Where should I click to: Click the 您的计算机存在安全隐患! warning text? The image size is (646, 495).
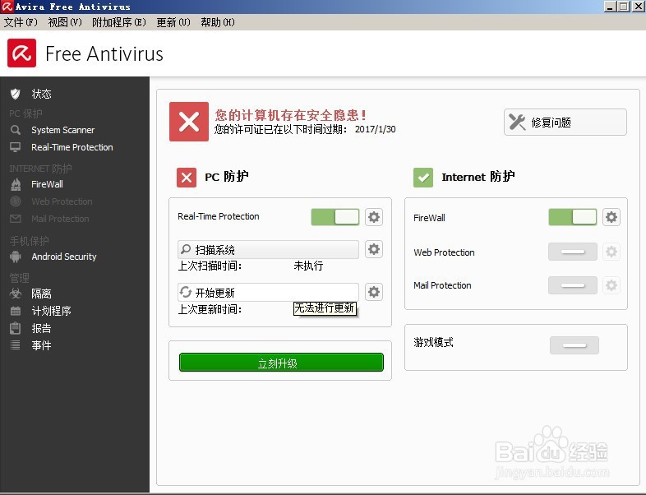click(291, 115)
